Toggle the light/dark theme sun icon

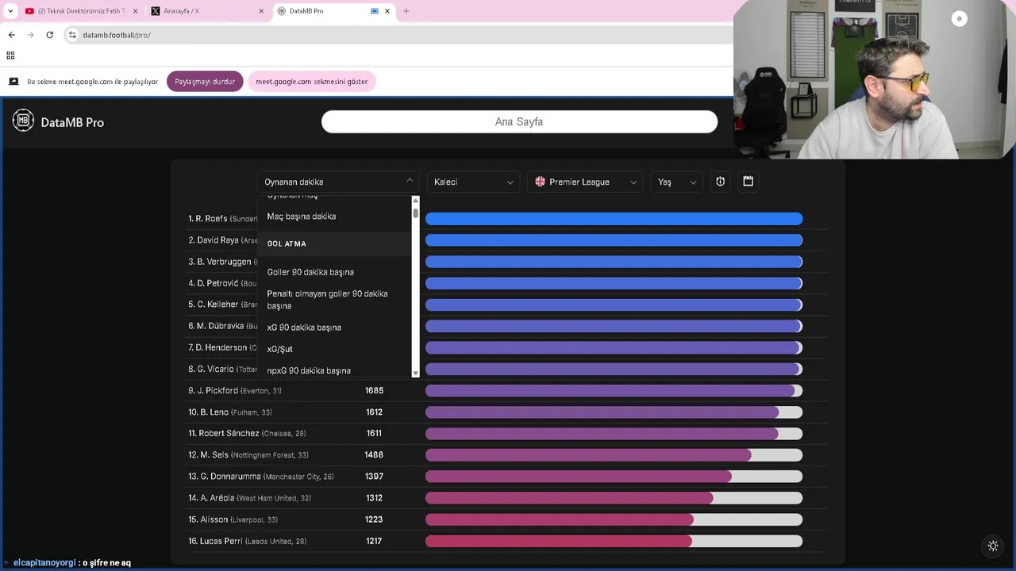tap(993, 546)
